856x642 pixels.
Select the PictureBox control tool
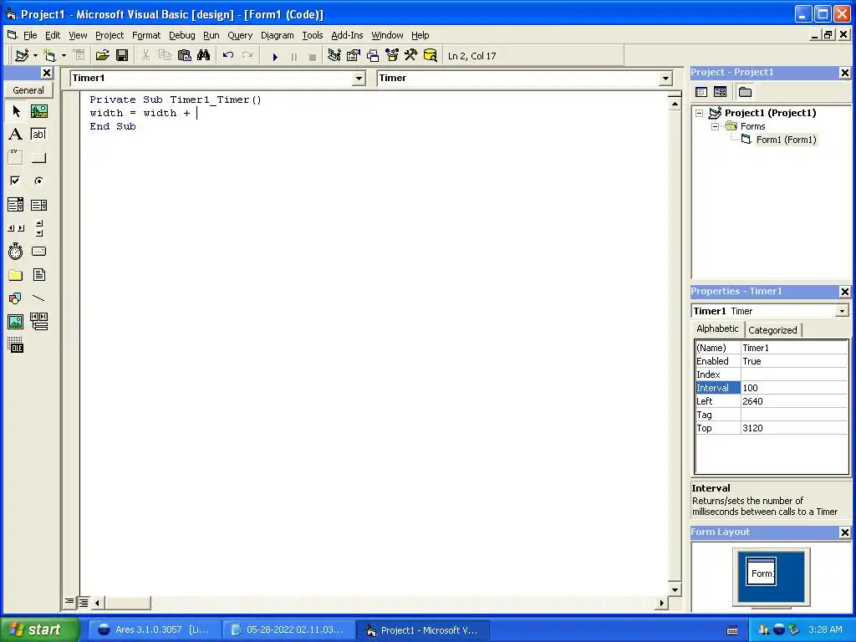click(38, 111)
